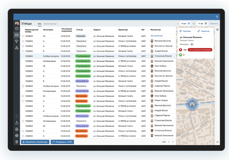Click Роман Громов inspector name

click(161, 100)
